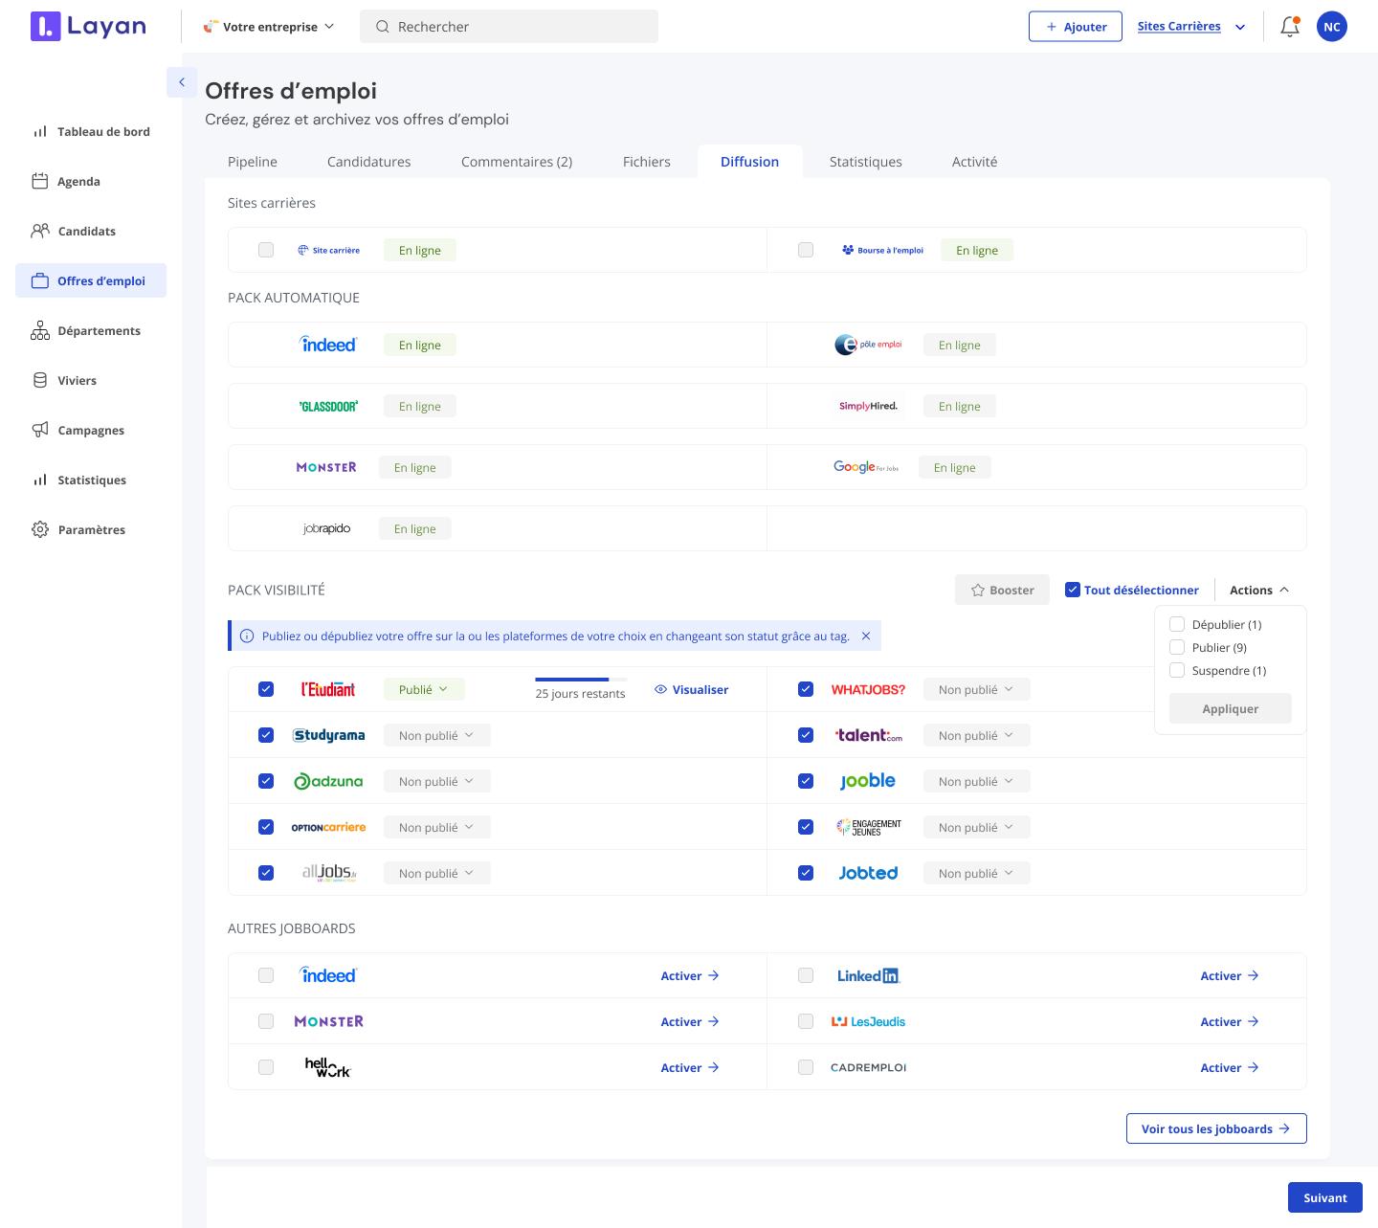
Task: Open the NC user avatar menu
Action: pyautogui.click(x=1331, y=27)
